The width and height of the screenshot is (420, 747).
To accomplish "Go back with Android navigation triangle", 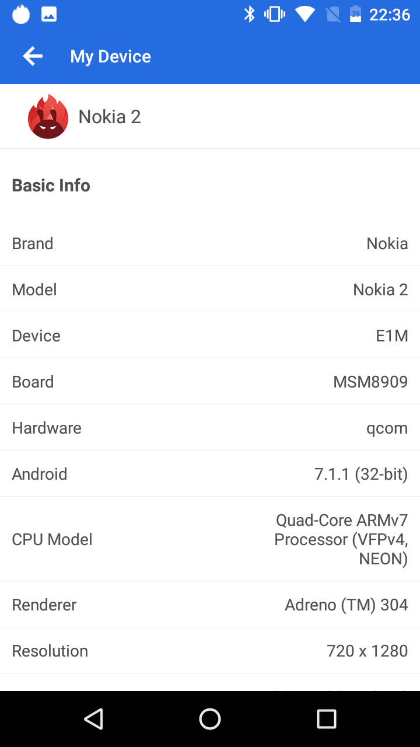I will 93,719.
